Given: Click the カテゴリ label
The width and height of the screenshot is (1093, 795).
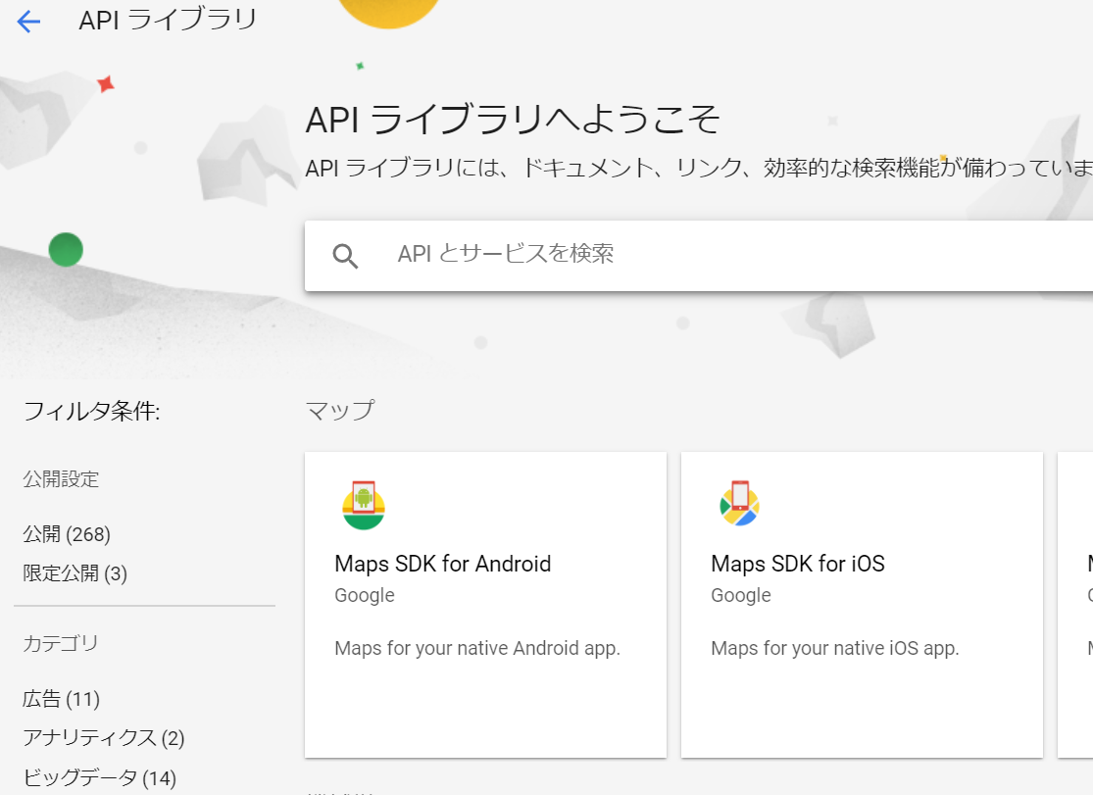Looking at the screenshot, I should click(61, 643).
